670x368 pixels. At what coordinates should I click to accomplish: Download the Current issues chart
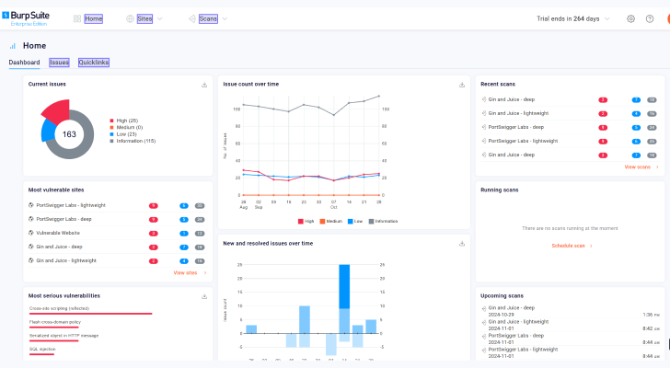[204, 85]
